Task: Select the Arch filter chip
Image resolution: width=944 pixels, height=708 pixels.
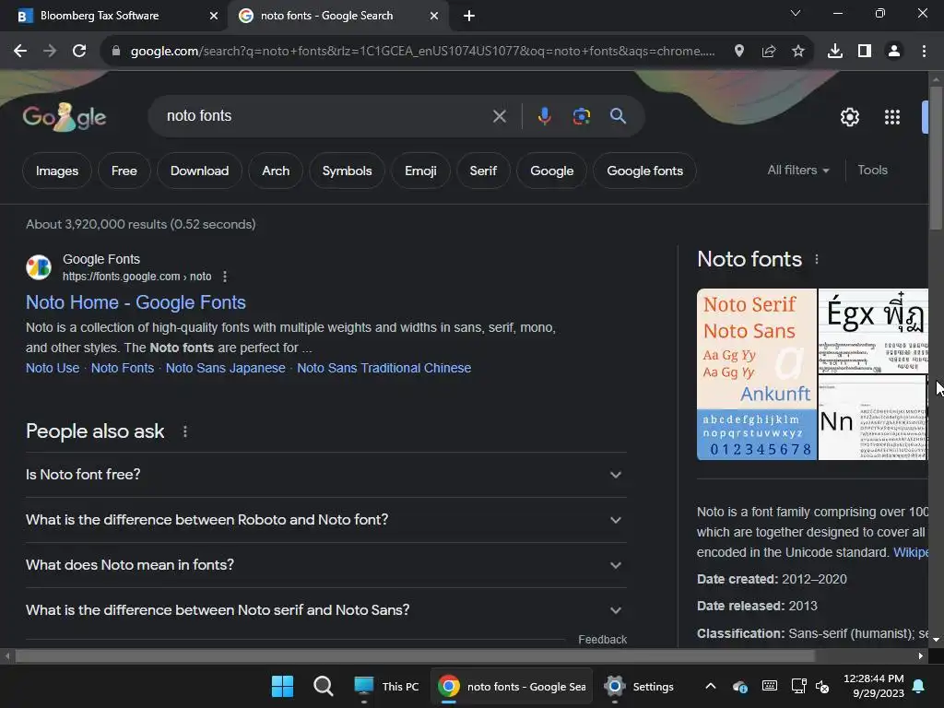Action: tap(275, 171)
